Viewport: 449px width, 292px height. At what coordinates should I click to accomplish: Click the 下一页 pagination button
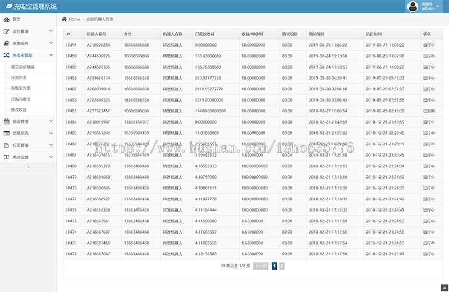tap(260, 266)
